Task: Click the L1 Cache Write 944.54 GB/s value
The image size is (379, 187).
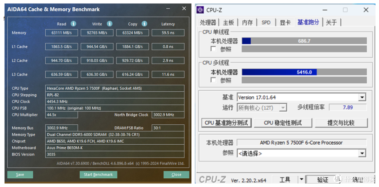Action: coord(97,47)
